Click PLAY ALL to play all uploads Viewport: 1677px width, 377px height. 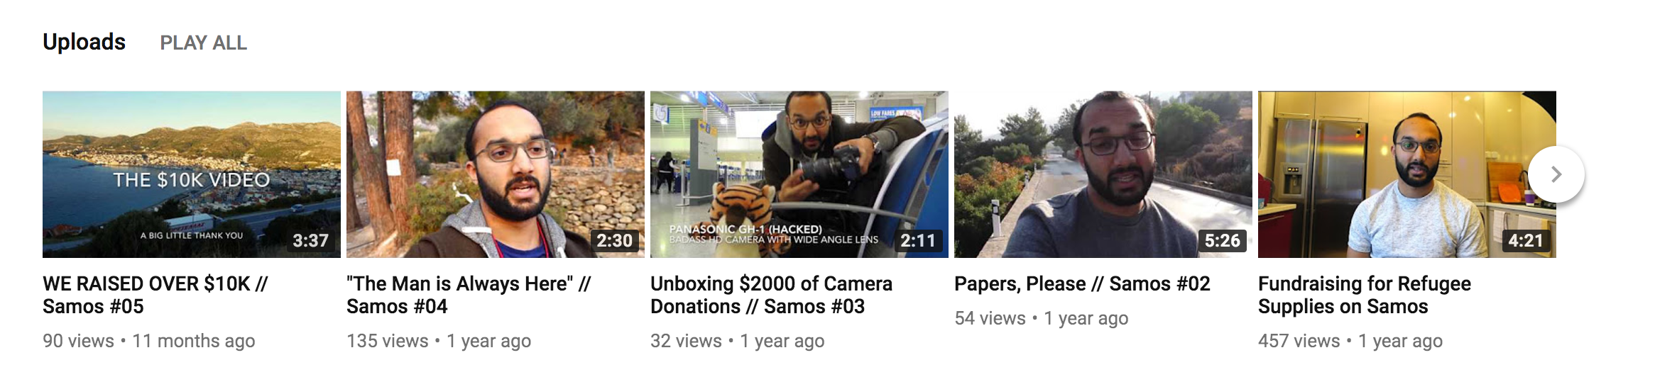pos(204,43)
